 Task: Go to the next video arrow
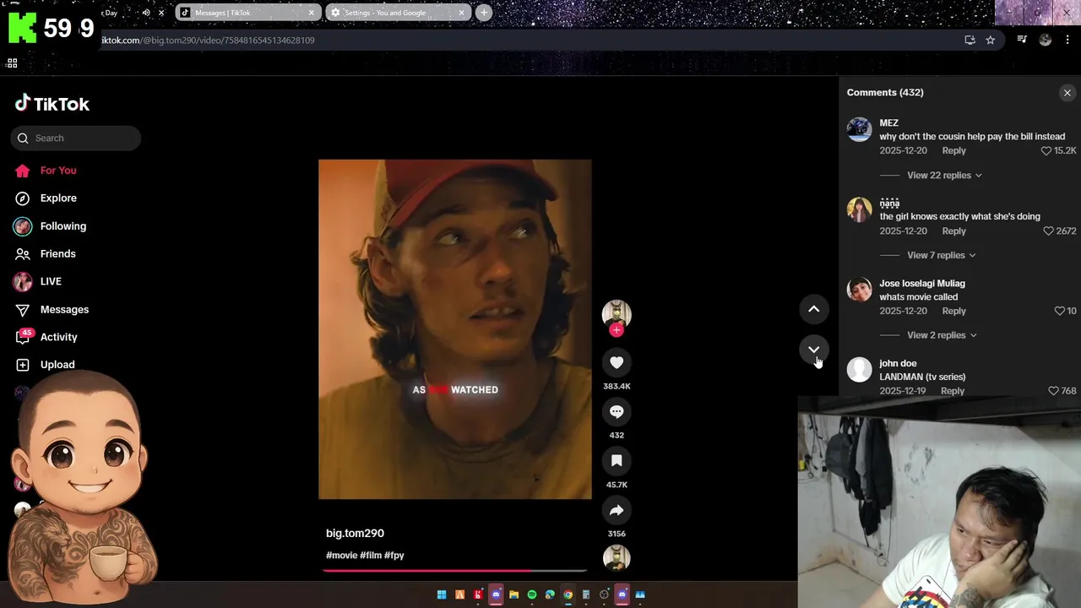pyautogui.click(x=814, y=349)
